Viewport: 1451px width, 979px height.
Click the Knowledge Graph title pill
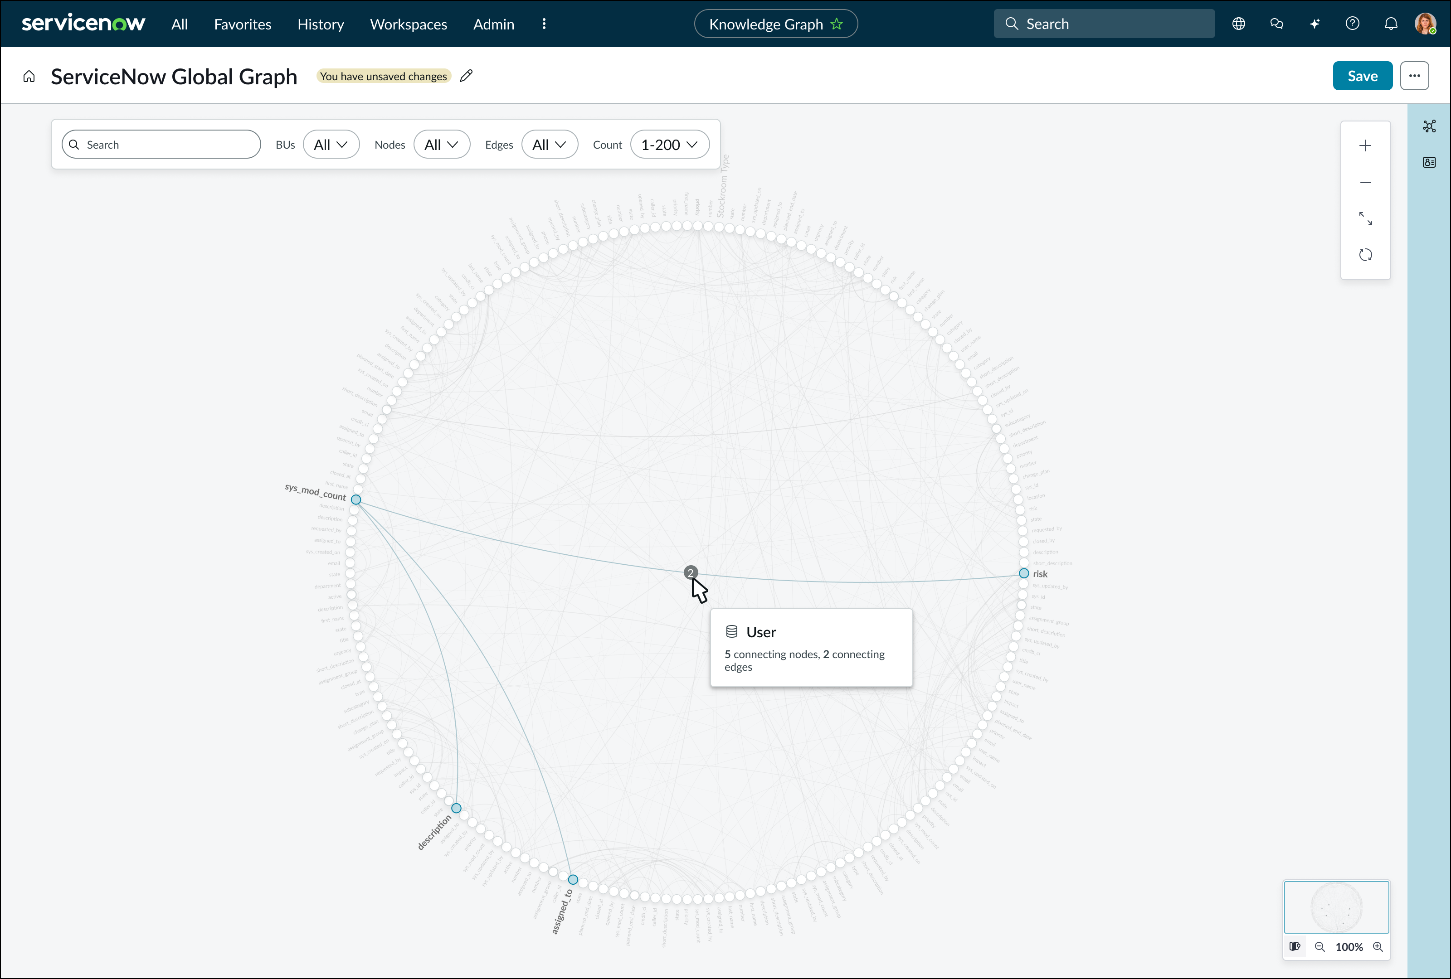tap(775, 24)
